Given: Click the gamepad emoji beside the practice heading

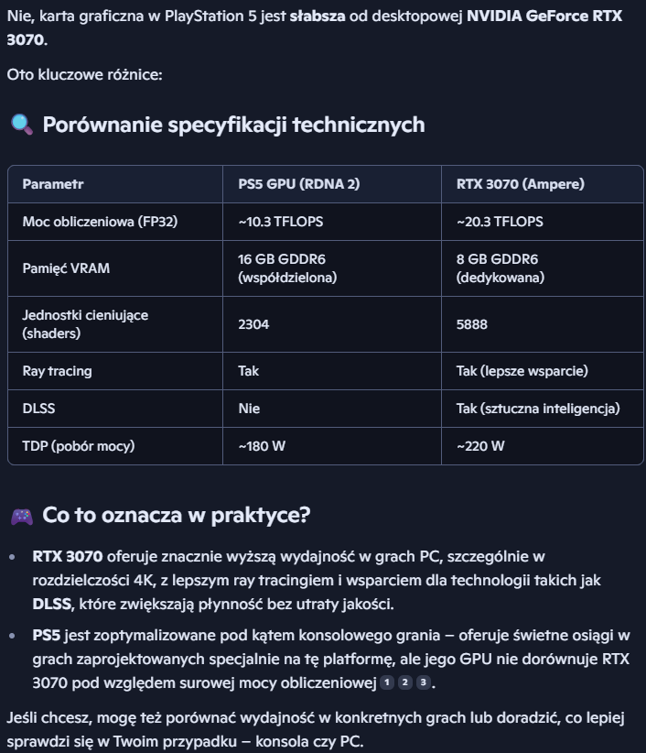Looking at the screenshot, I should 21,516.
